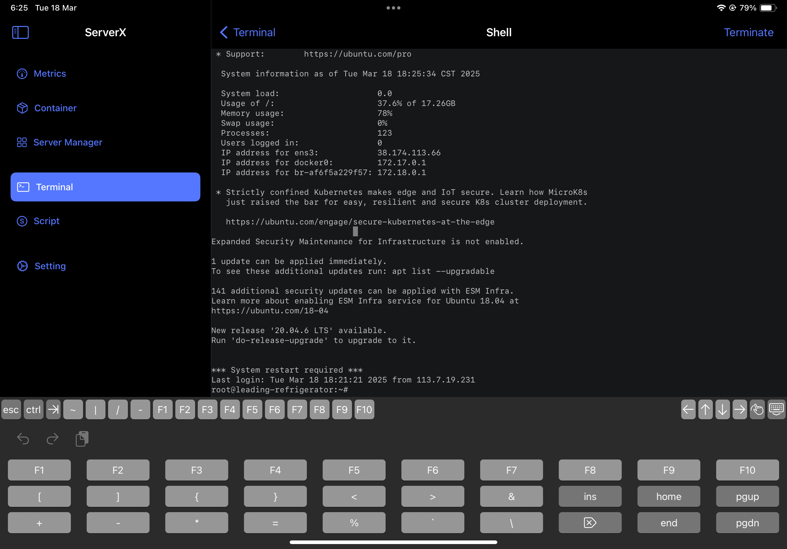Tap the battery indicator in status bar

coord(768,8)
